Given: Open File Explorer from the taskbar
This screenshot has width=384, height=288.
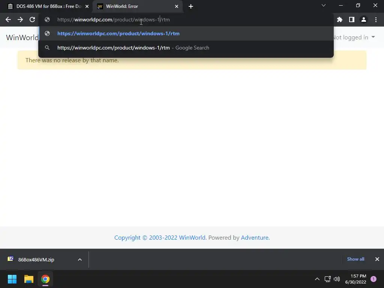Looking at the screenshot, I should click(x=28, y=279).
